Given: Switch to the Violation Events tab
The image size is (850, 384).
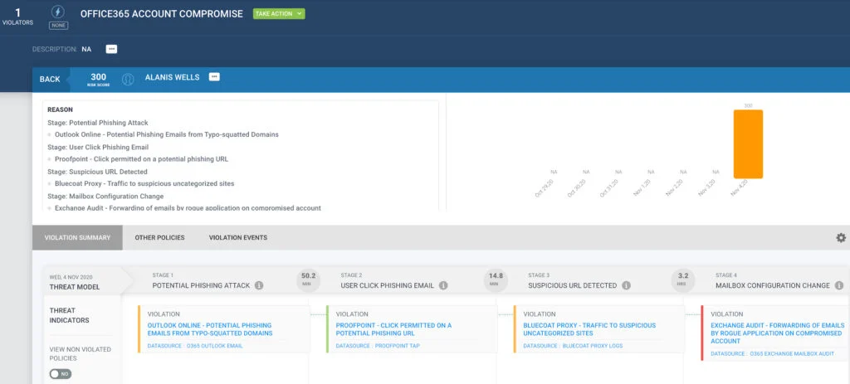Looking at the screenshot, I should [x=237, y=238].
